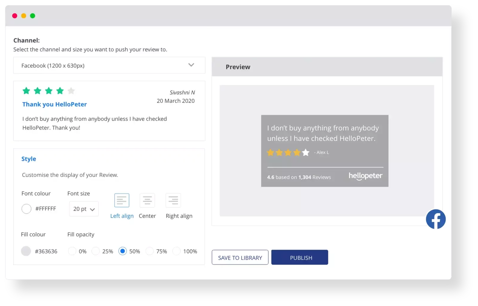
Task: Click the white font colour swatch
Action: click(x=26, y=209)
